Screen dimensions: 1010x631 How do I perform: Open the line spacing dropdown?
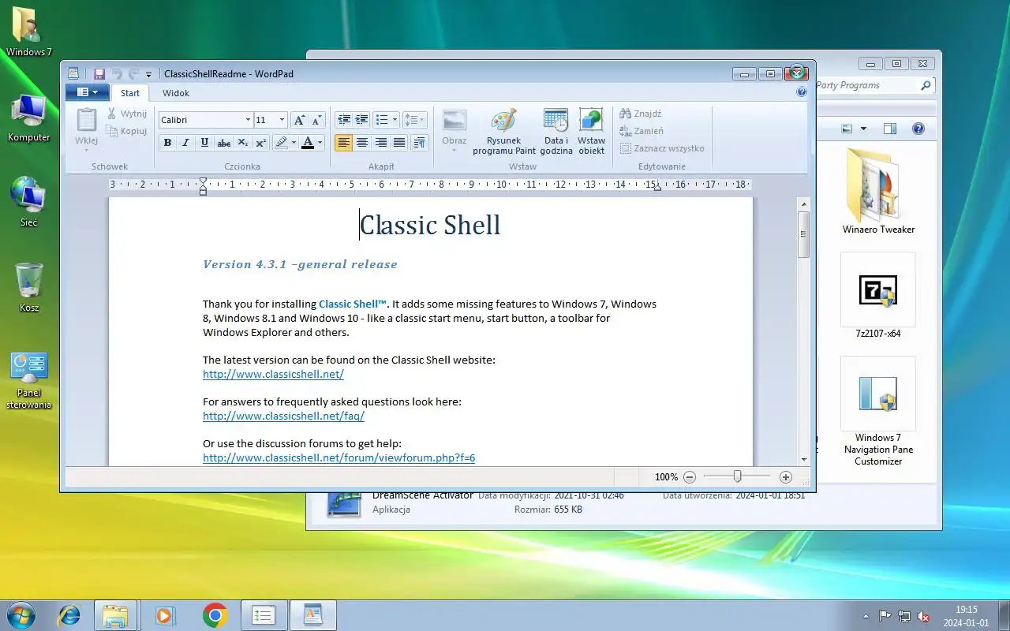coord(414,120)
